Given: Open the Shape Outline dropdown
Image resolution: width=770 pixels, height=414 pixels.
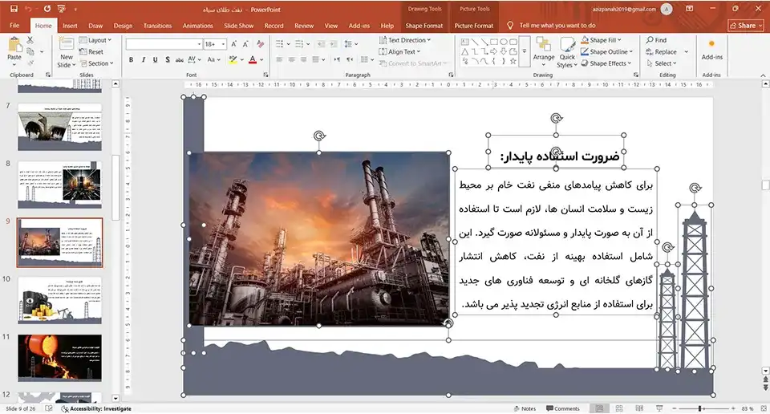Looking at the screenshot, I should 606,51.
